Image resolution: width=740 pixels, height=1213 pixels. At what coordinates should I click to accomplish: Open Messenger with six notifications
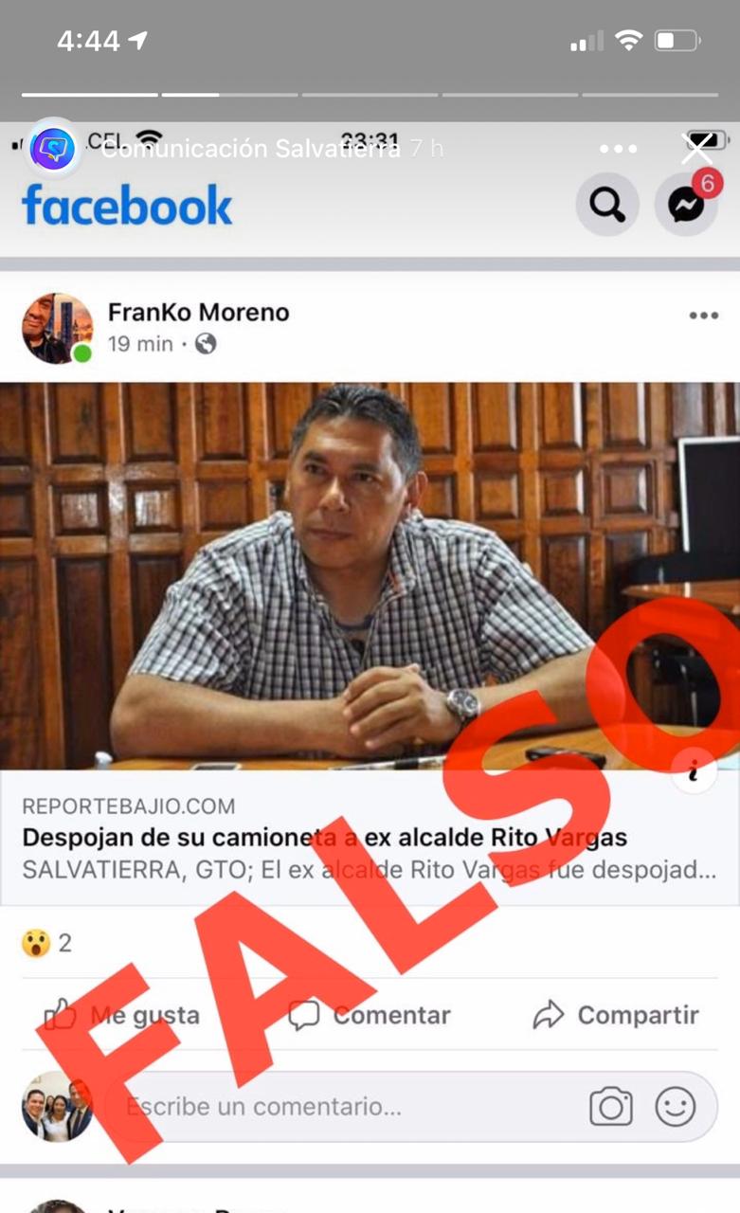pos(686,204)
